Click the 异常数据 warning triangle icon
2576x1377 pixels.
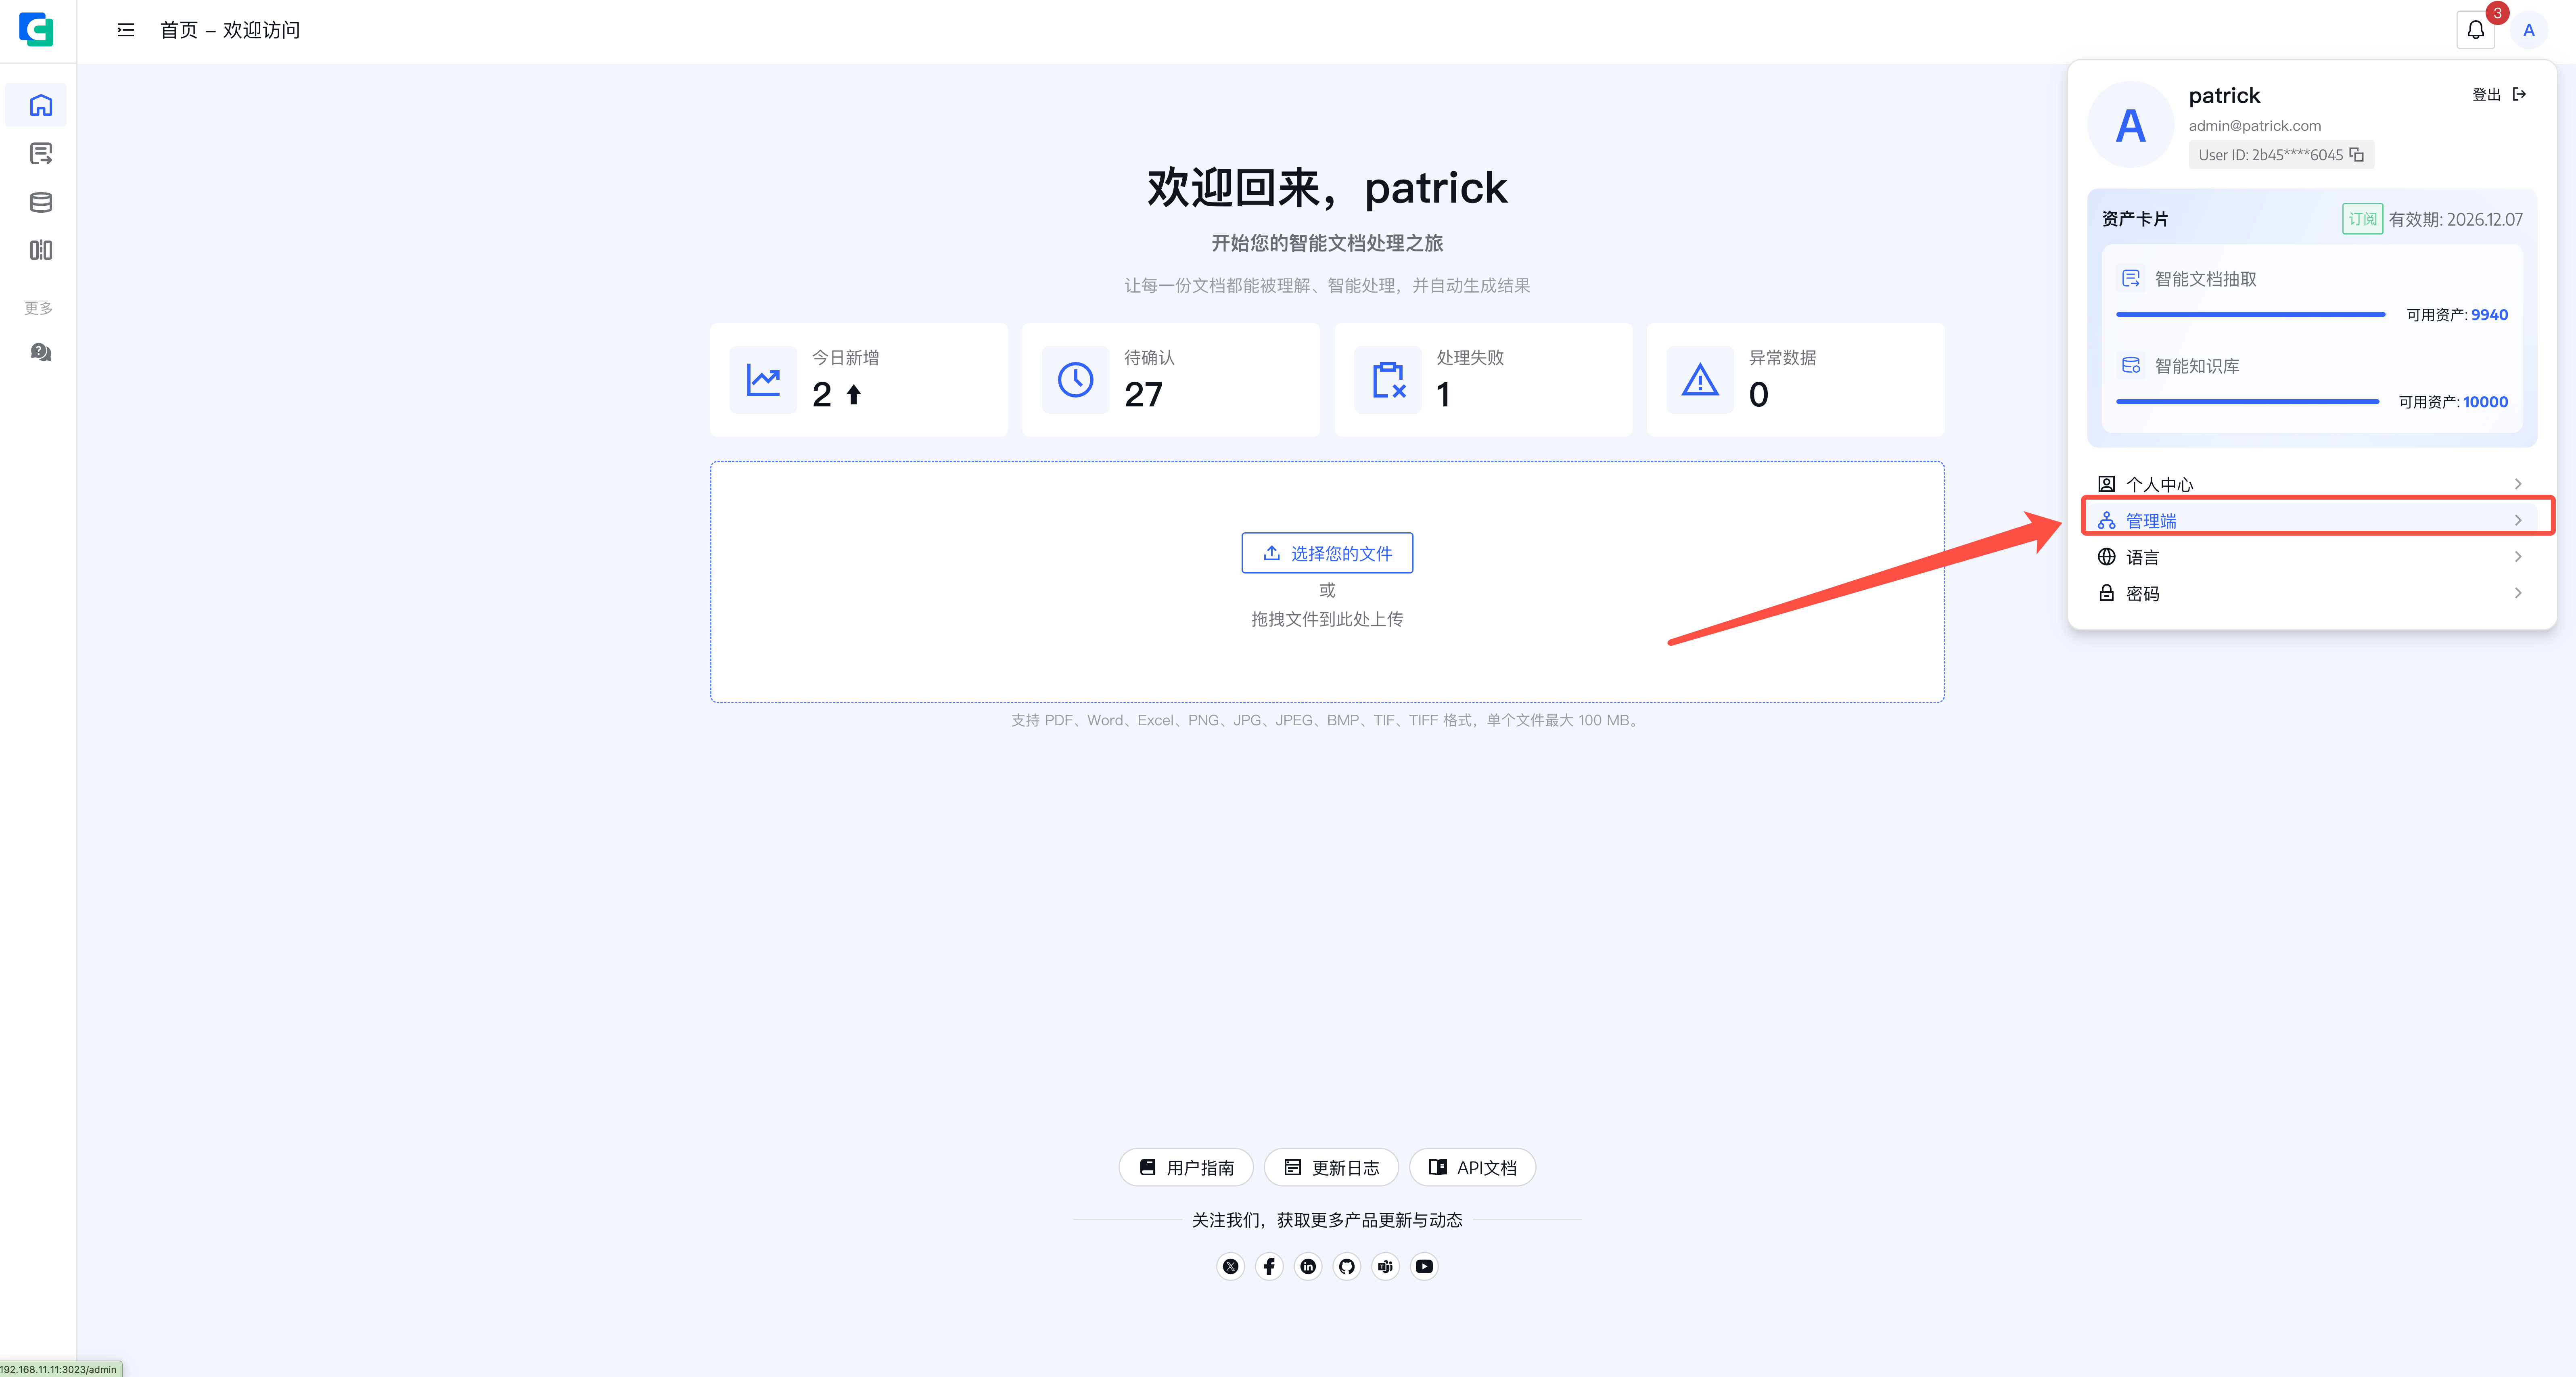1700,380
